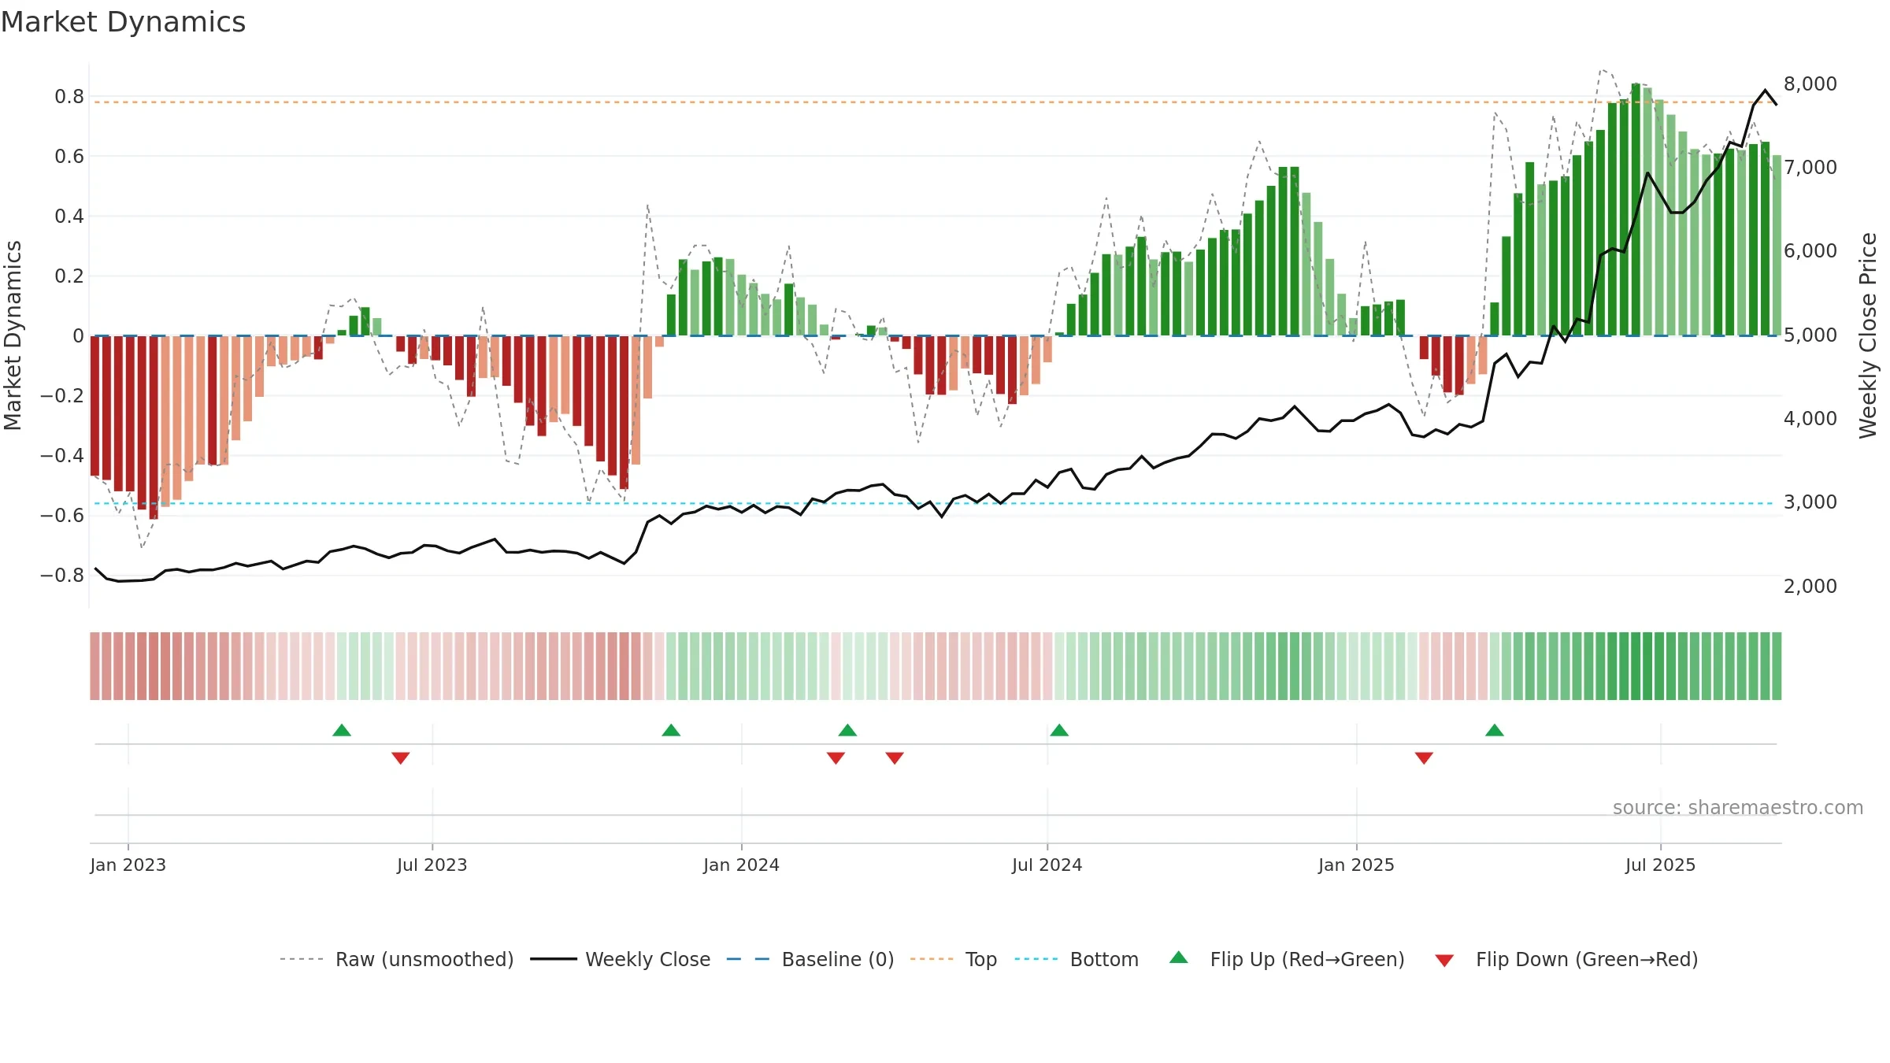Click the −0.6 left axis label
The height and width of the screenshot is (1063, 1890).
pyautogui.click(x=61, y=515)
